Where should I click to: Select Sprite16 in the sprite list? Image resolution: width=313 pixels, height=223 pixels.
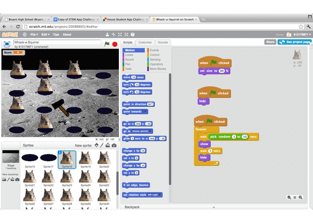click(x=30, y=159)
